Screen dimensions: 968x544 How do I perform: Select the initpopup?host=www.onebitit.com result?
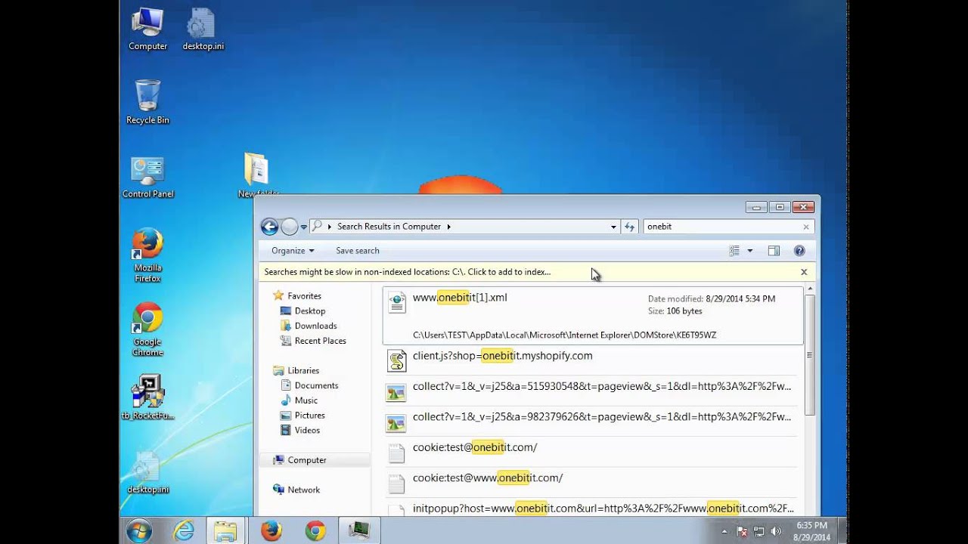[591, 509]
